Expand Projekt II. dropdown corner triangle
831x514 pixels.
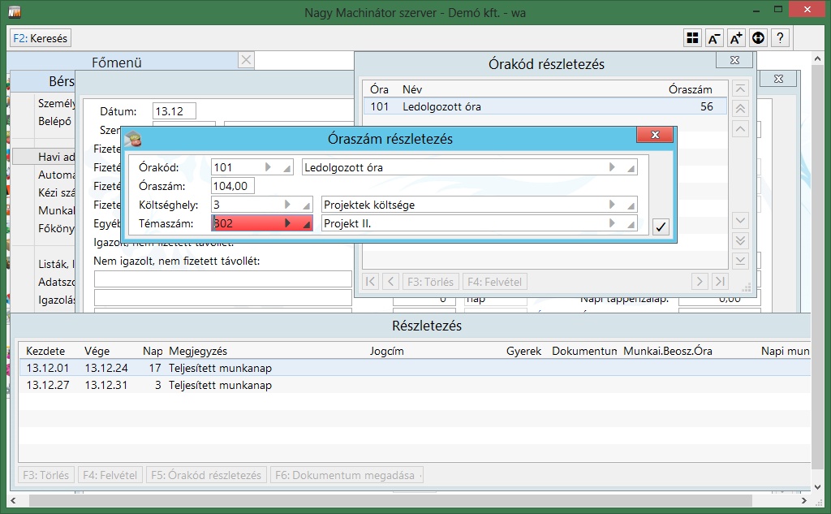tap(631, 224)
